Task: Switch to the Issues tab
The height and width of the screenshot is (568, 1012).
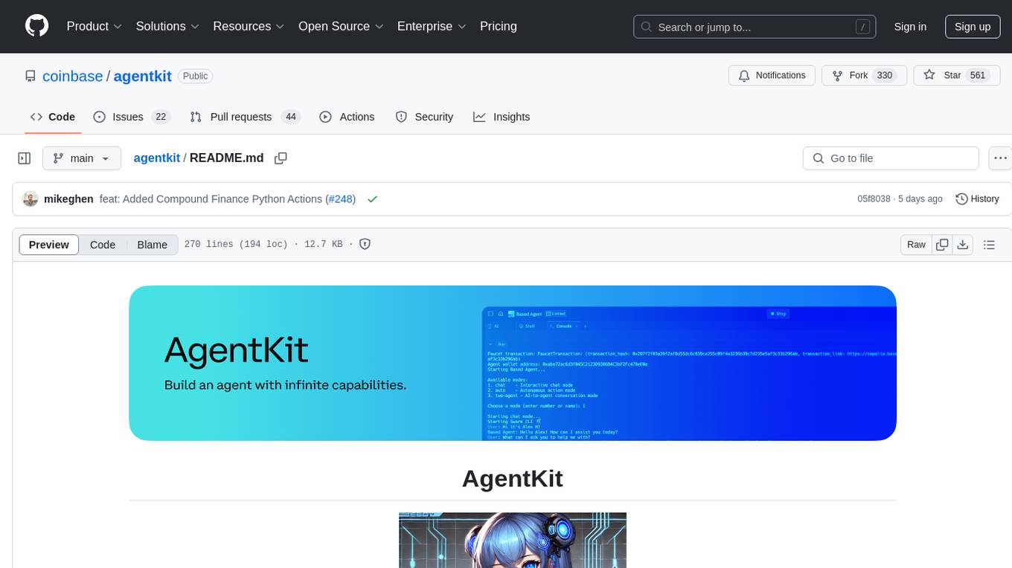Action: 132,117
